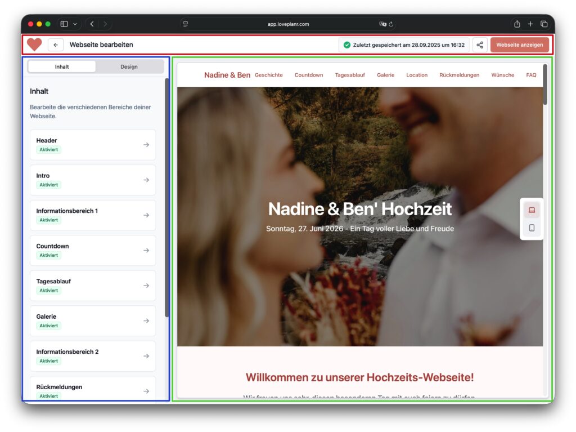The image size is (576, 432).
Task: Open the share icon button
Action: tap(480, 45)
